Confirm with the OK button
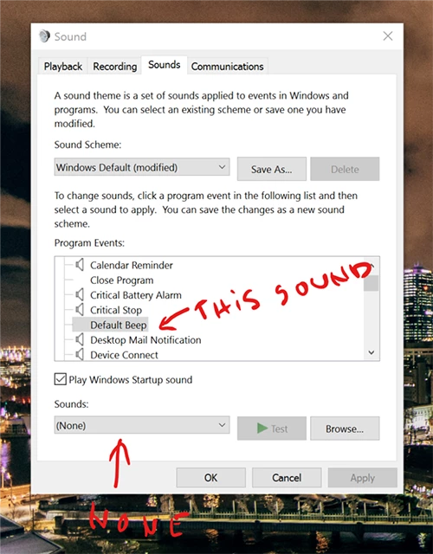433x554 pixels. [210, 478]
